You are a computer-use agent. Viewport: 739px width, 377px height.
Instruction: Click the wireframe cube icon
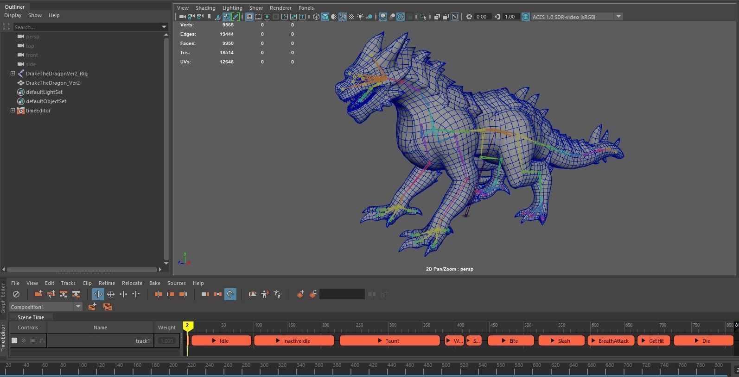[316, 17]
